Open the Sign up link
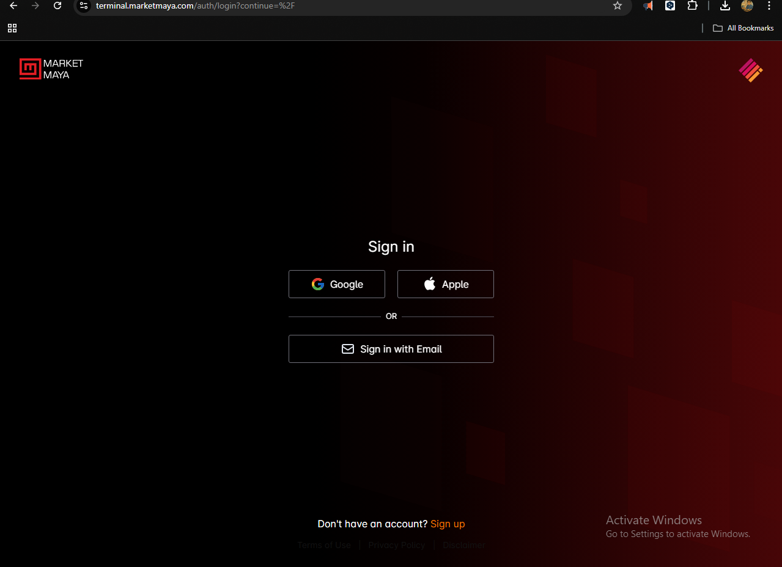Screen dimensions: 782x567 click(x=448, y=524)
